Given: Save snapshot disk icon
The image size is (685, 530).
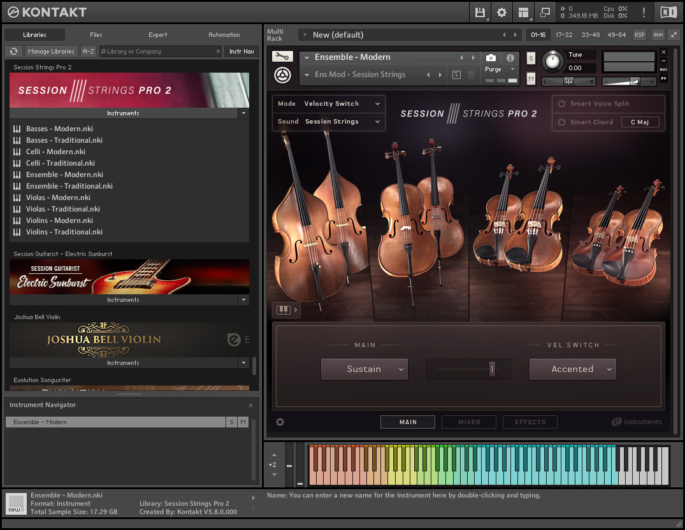Looking at the screenshot, I should coord(456,75).
